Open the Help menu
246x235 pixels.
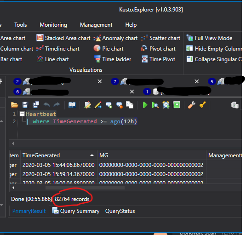coord(131,25)
